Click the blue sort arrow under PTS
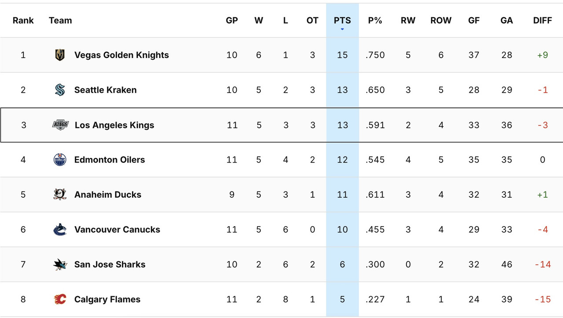Viewport: 563px width, 318px height. 342,28
